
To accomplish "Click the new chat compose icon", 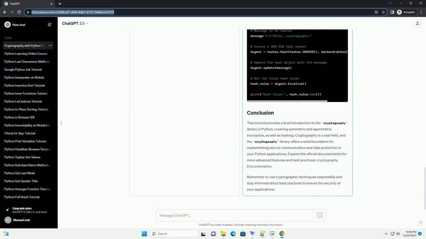I will point(50,25).
